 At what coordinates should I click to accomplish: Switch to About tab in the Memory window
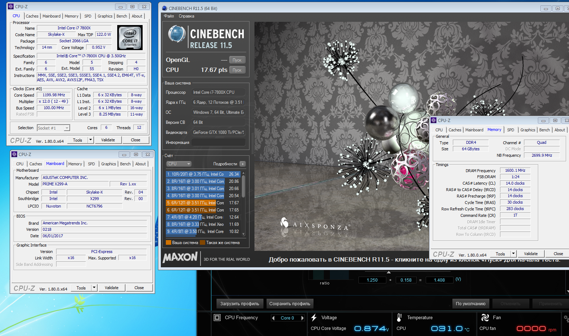[560, 130]
